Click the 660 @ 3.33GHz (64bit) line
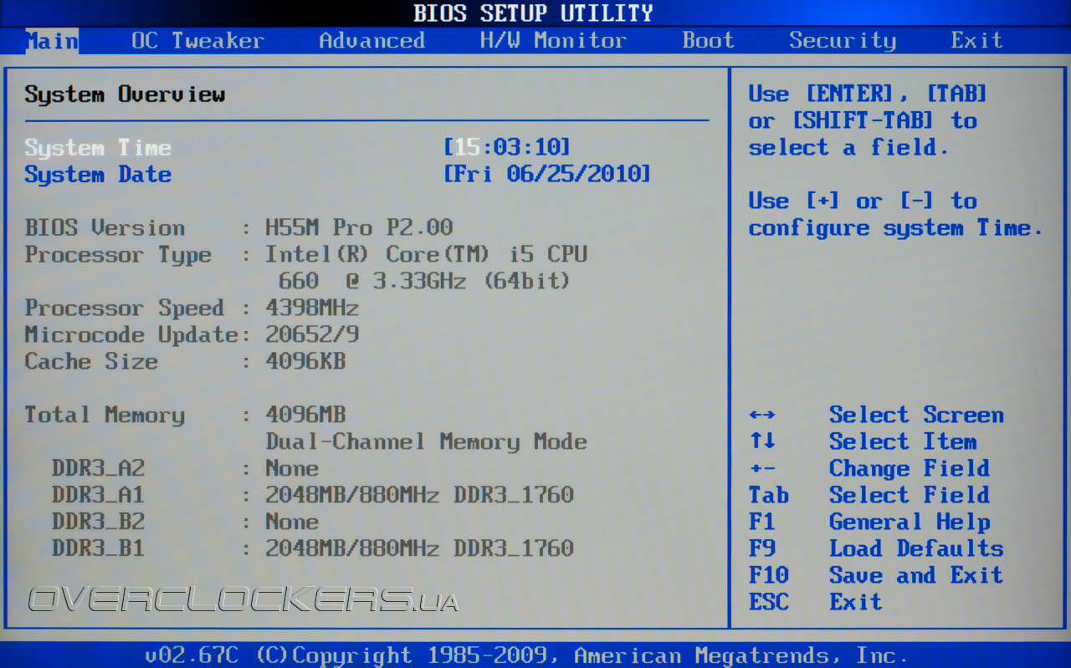The height and width of the screenshot is (668, 1071). click(x=424, y=282)
